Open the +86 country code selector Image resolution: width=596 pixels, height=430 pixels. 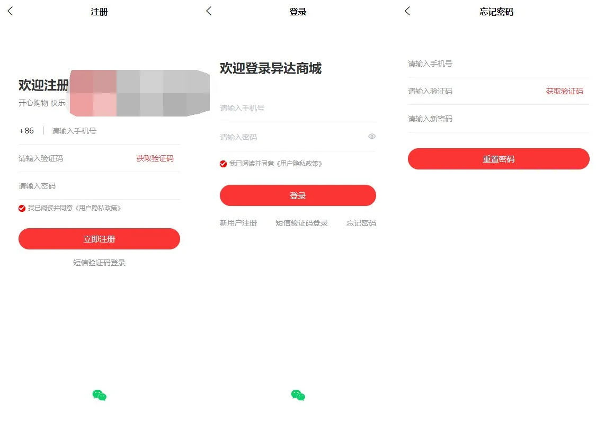pyautogui.click(x=26, y=131)
